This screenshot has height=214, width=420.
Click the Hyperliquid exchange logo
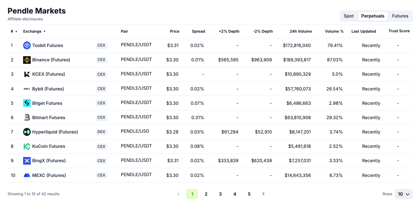tap(27, 132)
